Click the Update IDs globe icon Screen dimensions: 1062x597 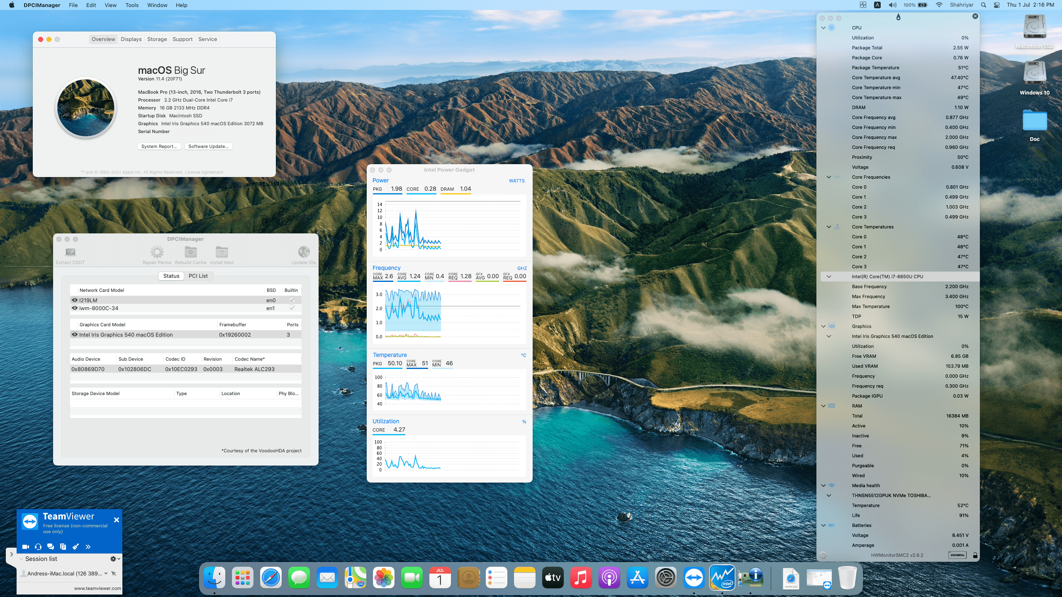tap(304, 252)
